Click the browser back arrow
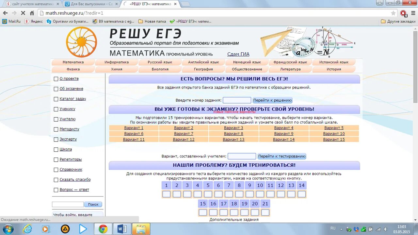The image size is (418, 235). 5,13
